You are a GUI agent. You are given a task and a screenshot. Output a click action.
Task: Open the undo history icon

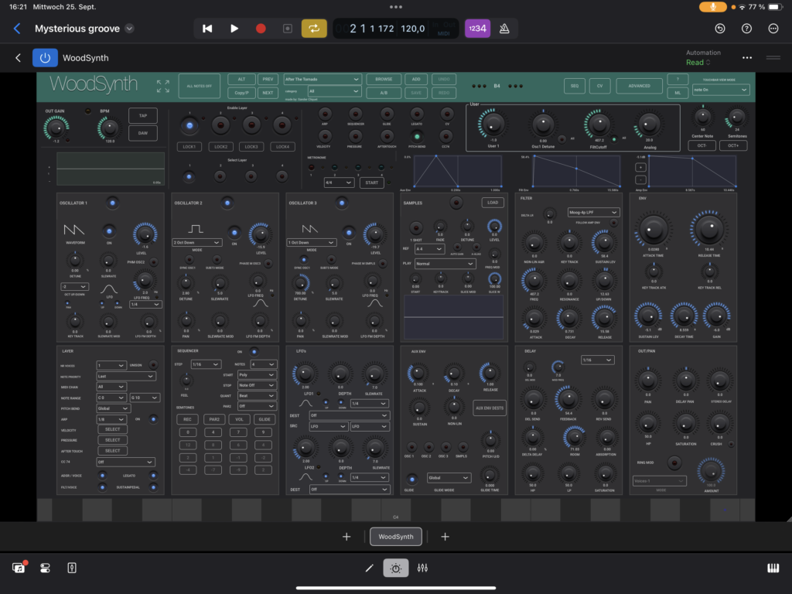(720, 29)
